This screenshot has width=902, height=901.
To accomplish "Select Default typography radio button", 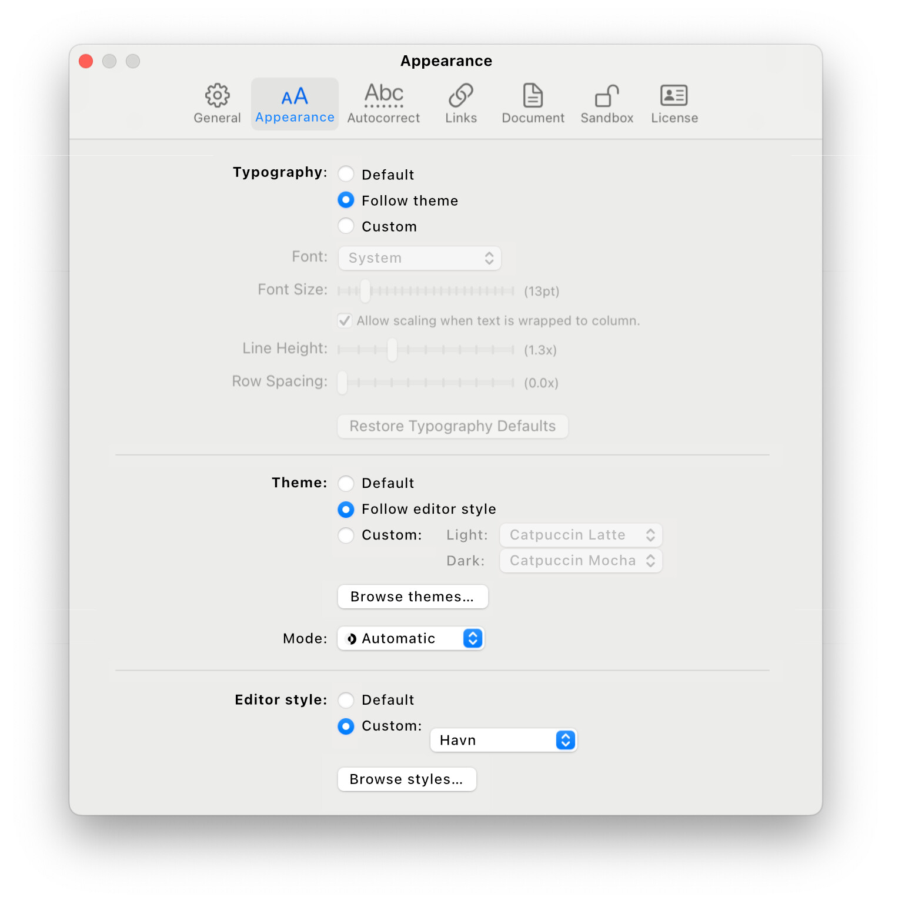I will tap(346, 175).
